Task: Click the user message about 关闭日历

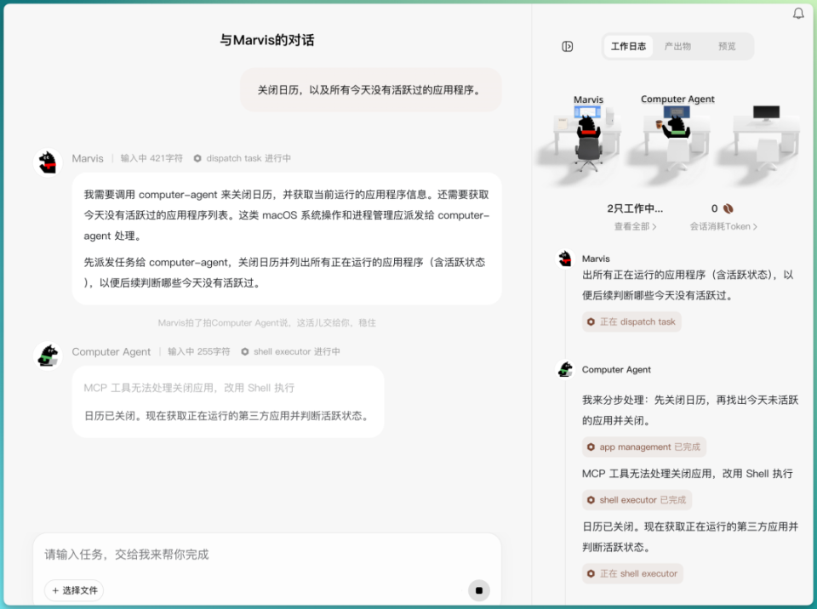Action: [x=370, y=89]
